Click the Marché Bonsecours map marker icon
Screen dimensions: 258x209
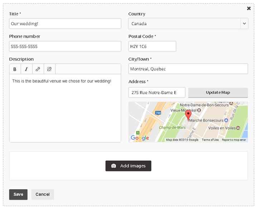coord(226,120)
